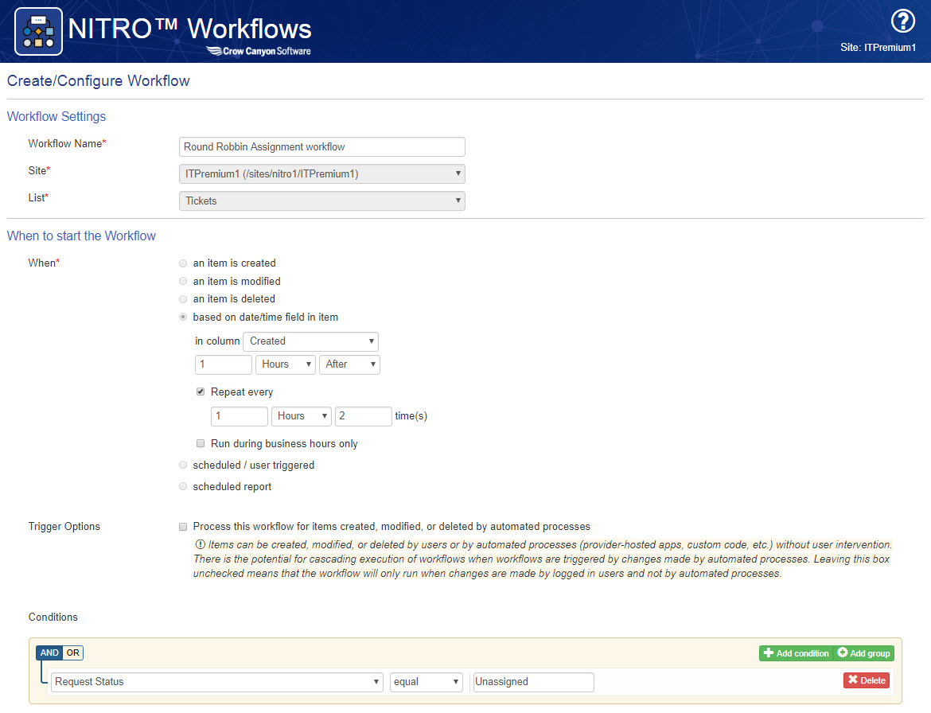
Task: Open the Request Status condition field dropdown
Action: click(x=217, y=681)
